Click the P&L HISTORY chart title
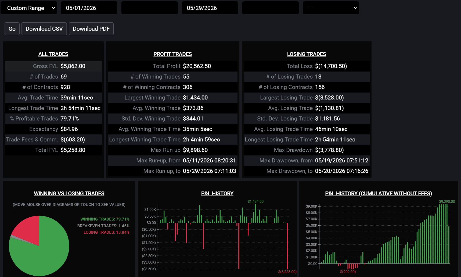Screen dimensions: 461x277 coord(217,193)
